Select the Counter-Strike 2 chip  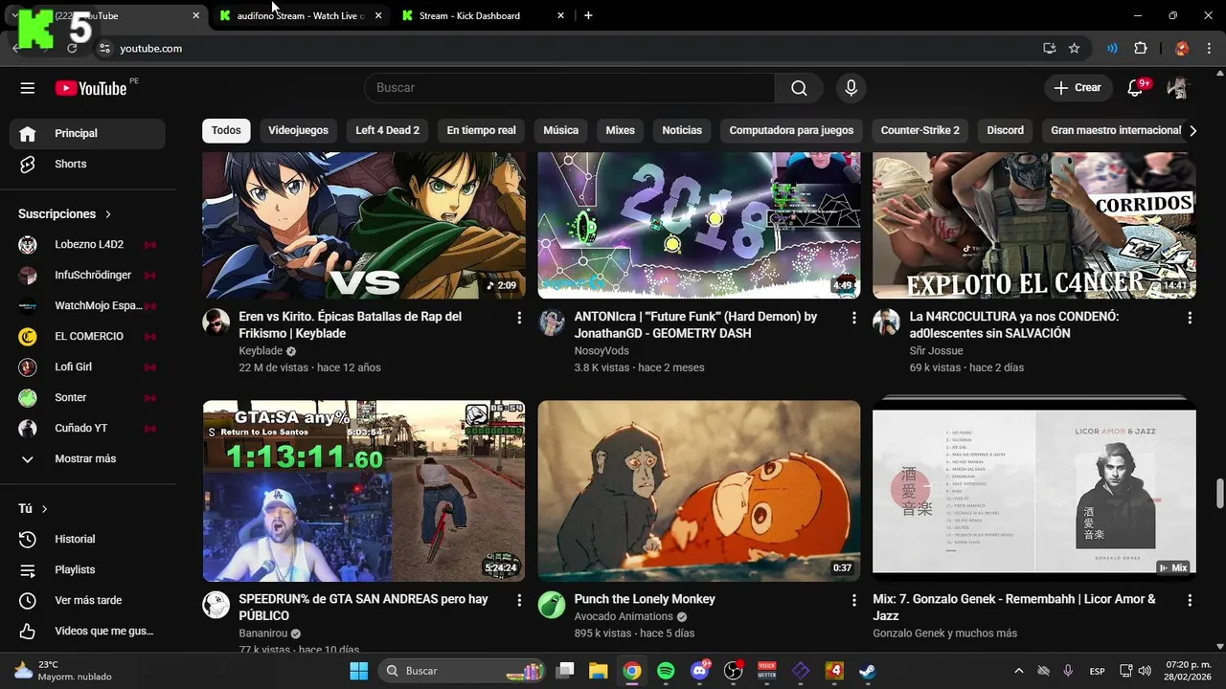click(x=919, y=130)
